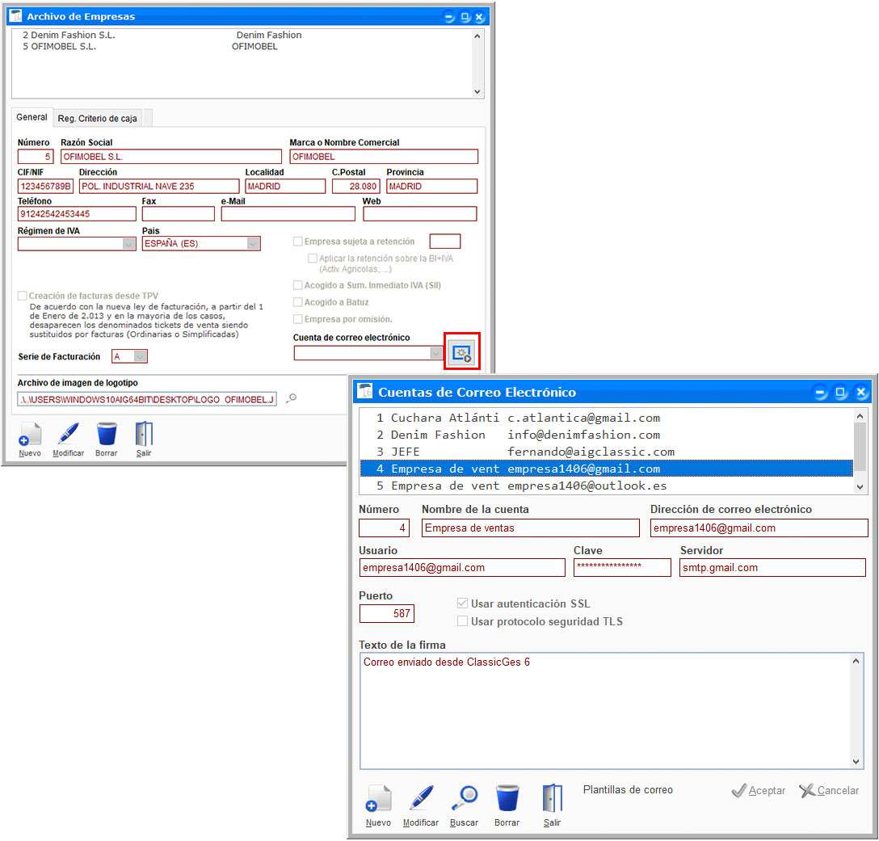Open Plantillas de correo link

click(x=628, y=790)
